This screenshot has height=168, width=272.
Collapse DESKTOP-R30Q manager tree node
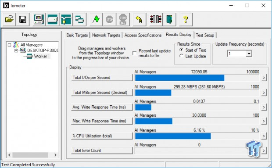coord(16,50)
